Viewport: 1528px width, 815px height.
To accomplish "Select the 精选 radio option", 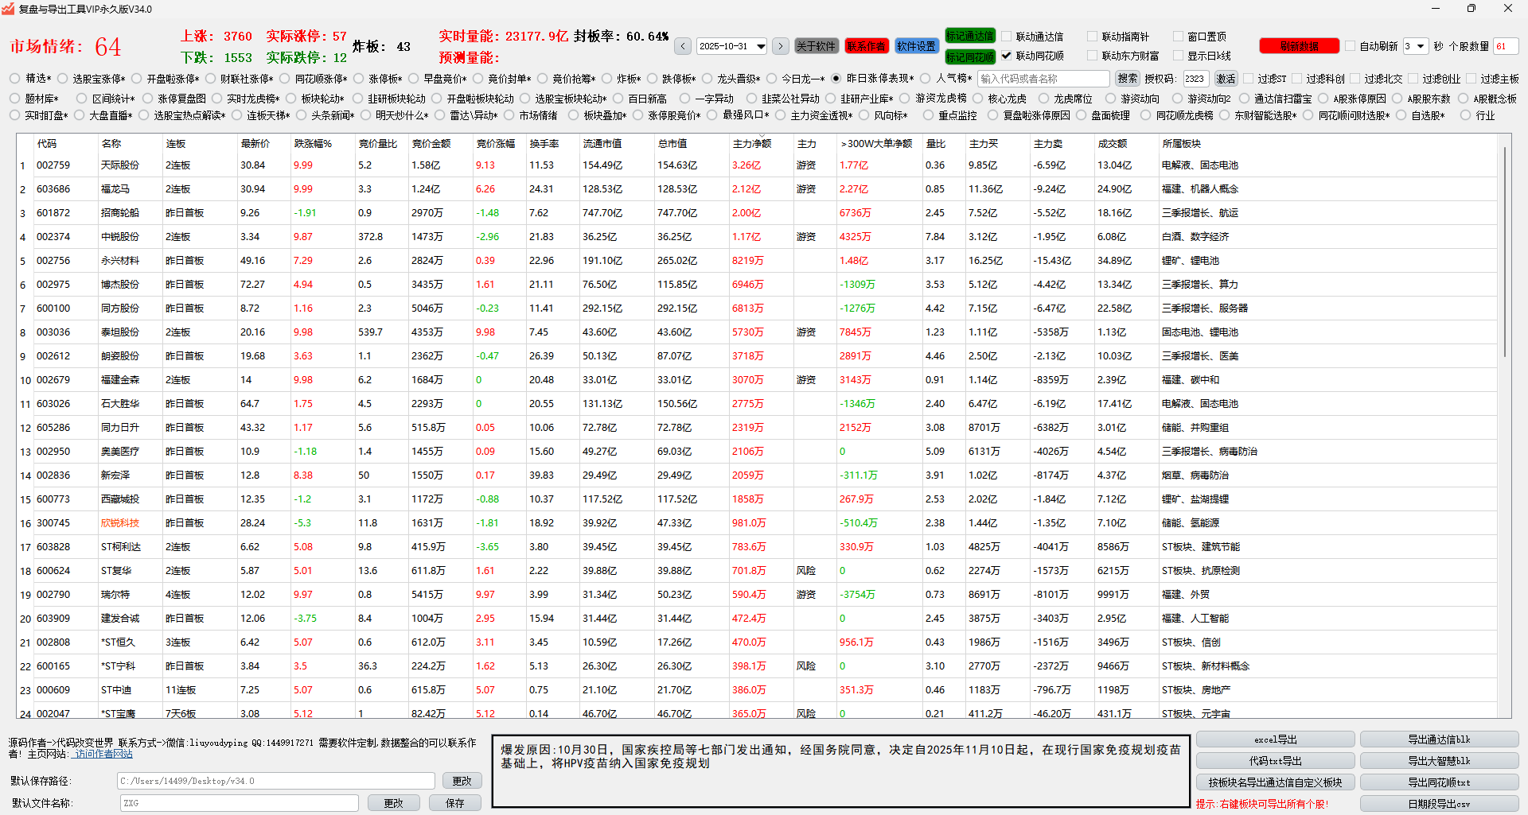I will tap(15, 79).
